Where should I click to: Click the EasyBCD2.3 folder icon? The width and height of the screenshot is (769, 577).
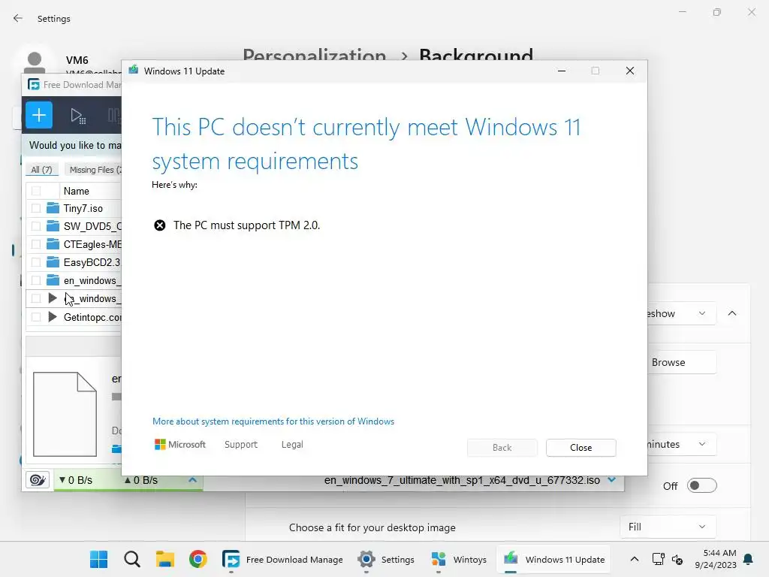(x=53, y=262)
